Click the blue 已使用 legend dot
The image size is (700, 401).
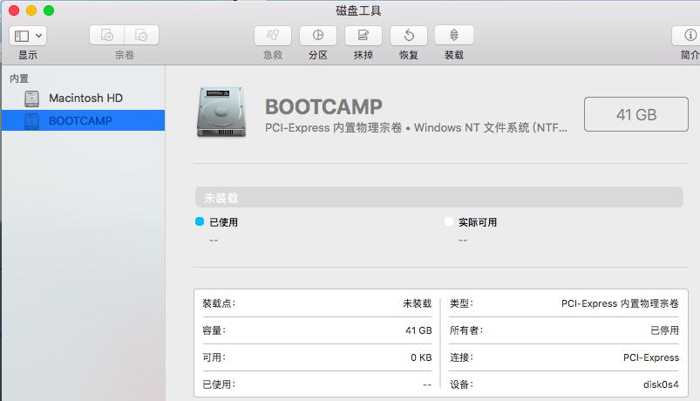point(200,221)
